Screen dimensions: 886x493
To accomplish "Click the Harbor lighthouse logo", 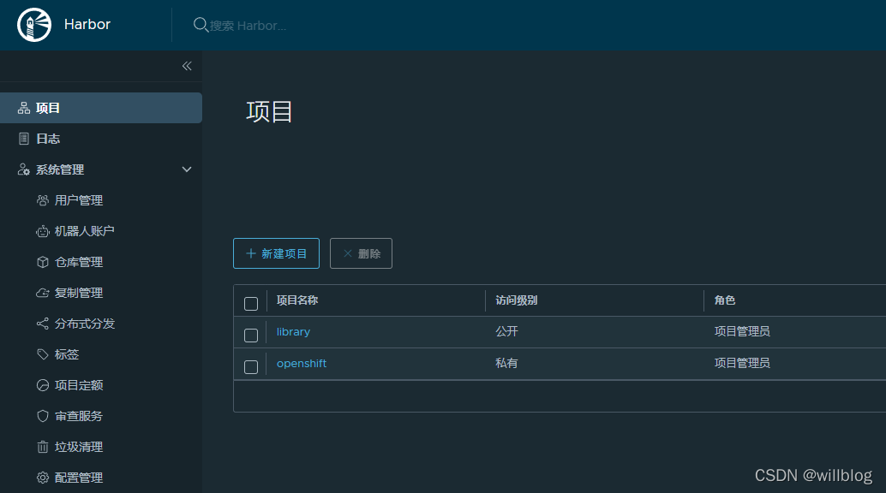I will click(x=34, y=25).
